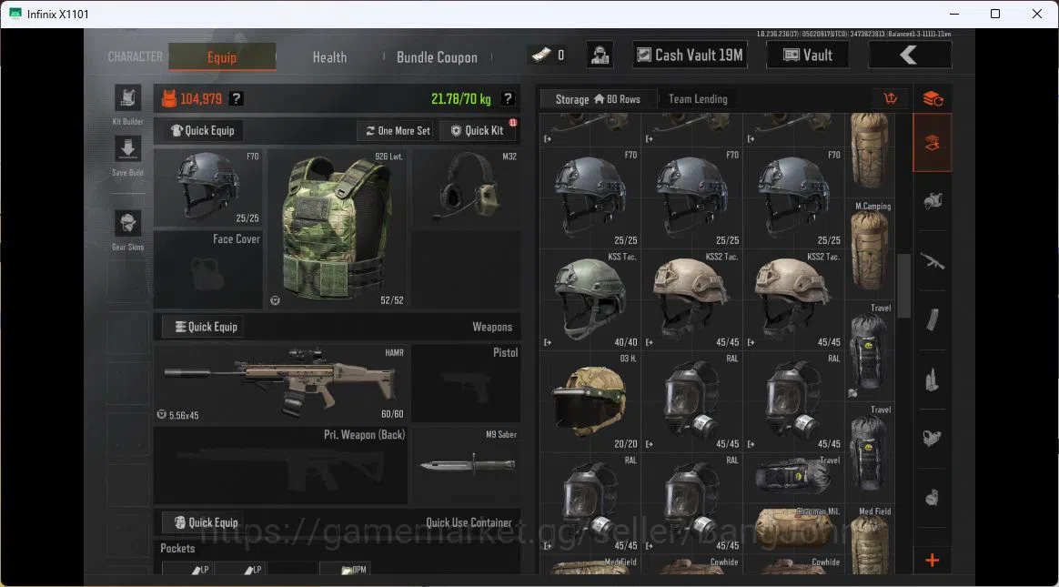Click the storage list scrollbar thumb

click(903, 285)
